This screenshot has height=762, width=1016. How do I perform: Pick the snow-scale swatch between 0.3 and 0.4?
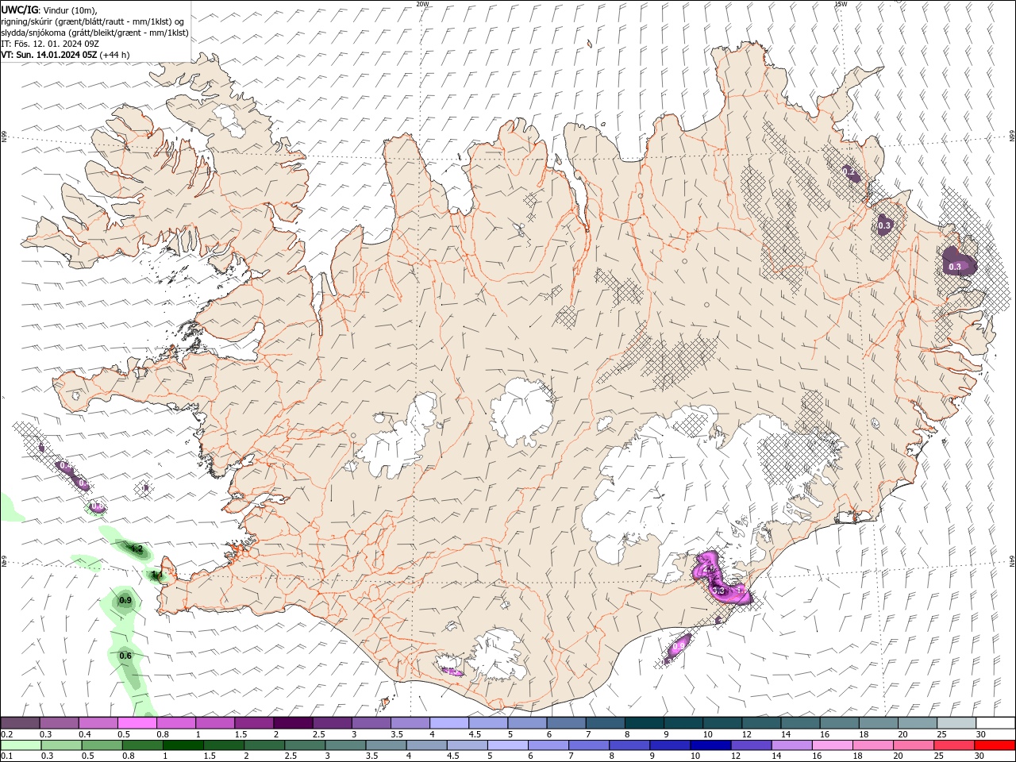pos(59,723)
